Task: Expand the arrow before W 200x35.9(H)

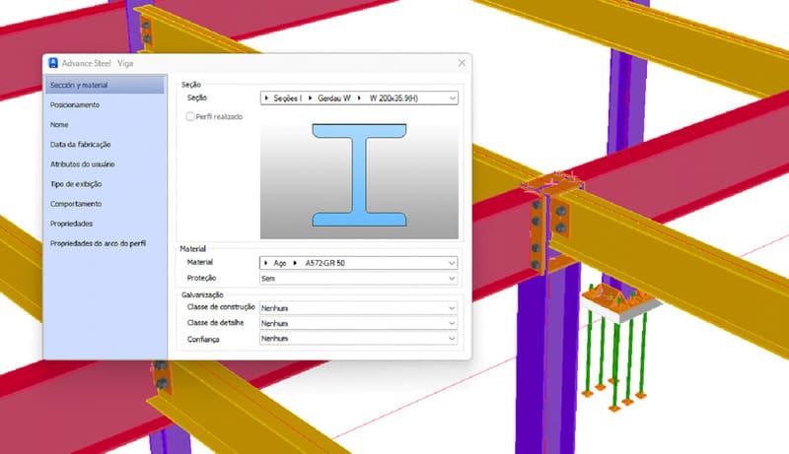Action: tap(359, 97)
